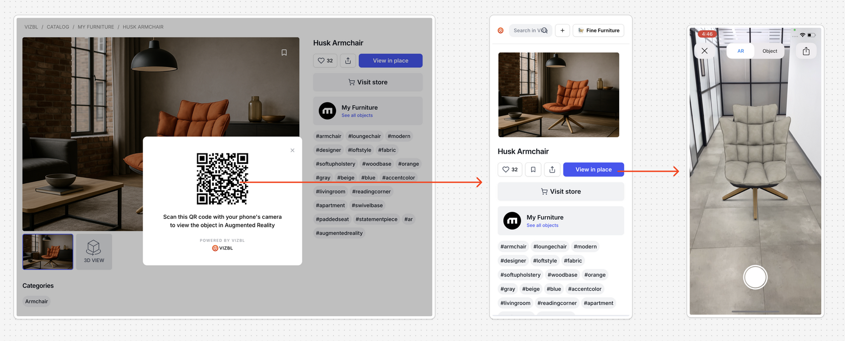Click #softupholstery tag in desktop view
This screenshot has height=341, width=845.
tap(335, 164)
